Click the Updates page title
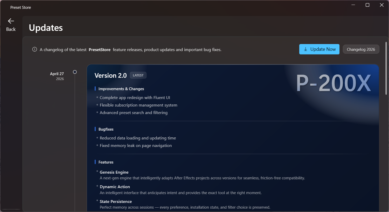 46,28
